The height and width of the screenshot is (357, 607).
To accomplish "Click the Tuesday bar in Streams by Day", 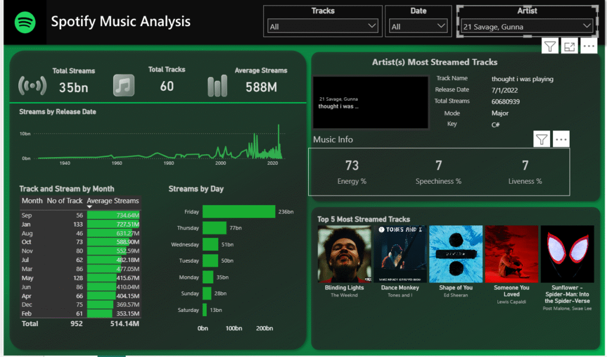I will click(210, 260).
